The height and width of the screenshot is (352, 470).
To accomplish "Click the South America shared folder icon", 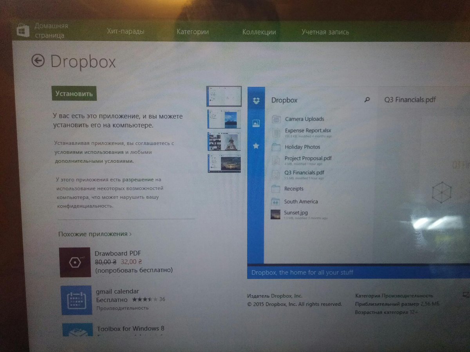I will 277,201.
